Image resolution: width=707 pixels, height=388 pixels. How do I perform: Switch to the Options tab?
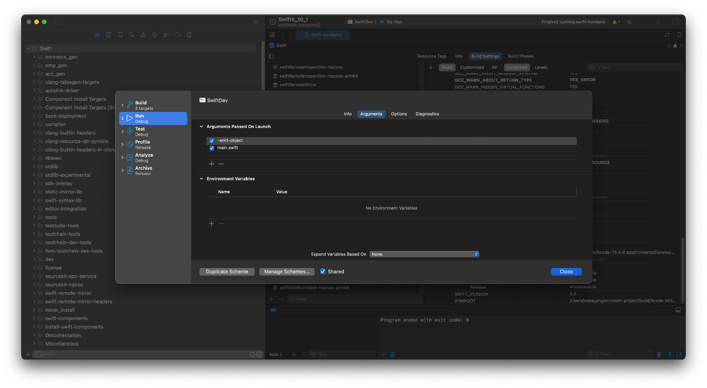399,114
